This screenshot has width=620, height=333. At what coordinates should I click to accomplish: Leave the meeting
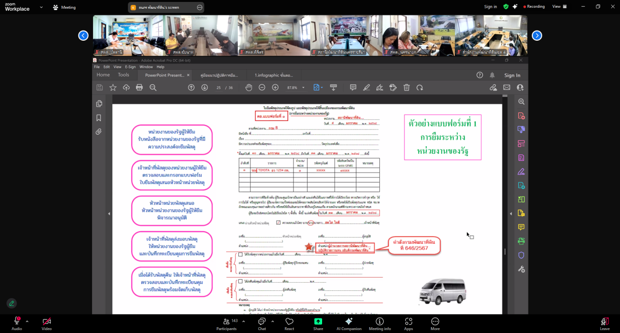604,322
